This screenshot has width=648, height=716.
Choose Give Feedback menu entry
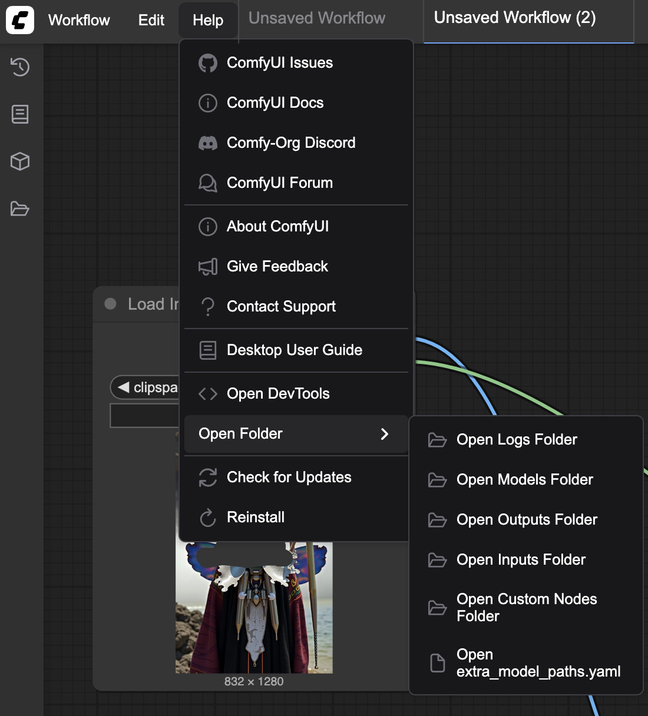[x=296, y=267]
